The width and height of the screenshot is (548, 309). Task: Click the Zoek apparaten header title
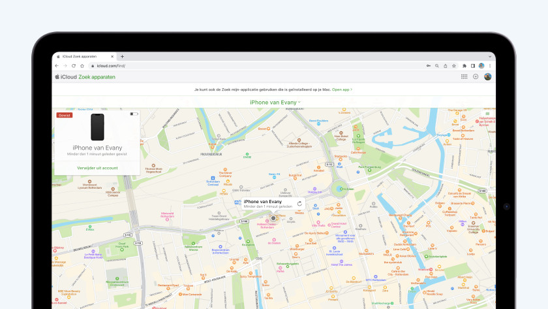coord(97,77)
